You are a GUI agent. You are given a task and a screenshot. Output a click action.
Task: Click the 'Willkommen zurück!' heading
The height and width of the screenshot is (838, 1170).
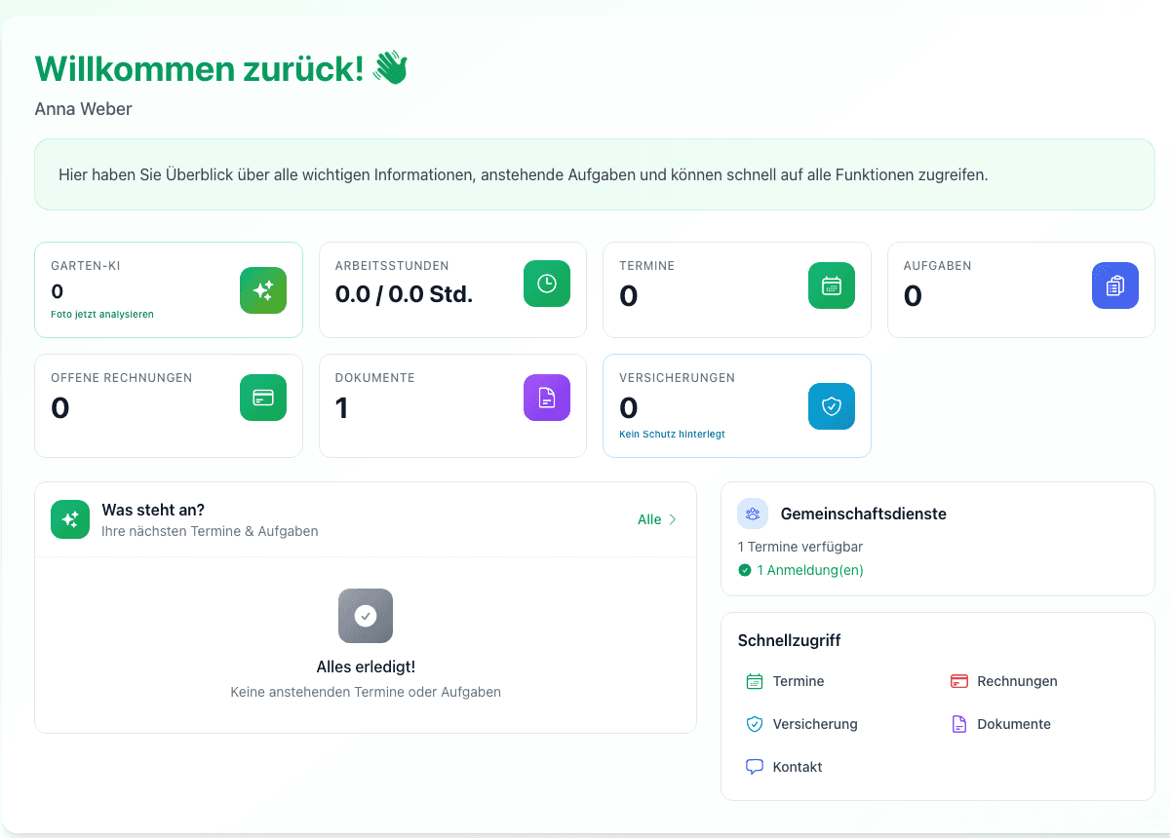pos(200,69)
